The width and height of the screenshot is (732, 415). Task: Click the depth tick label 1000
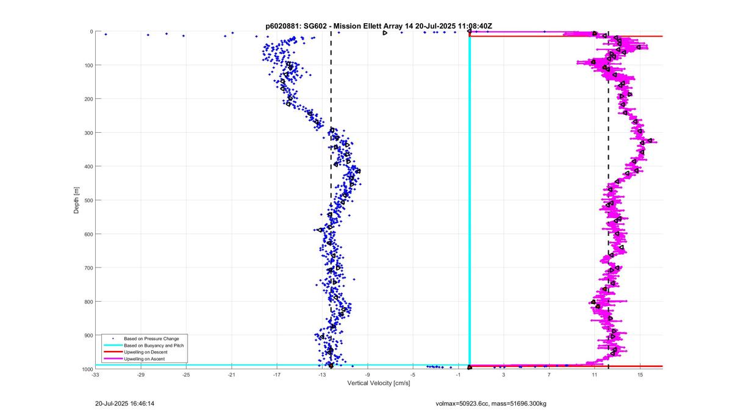87,369
